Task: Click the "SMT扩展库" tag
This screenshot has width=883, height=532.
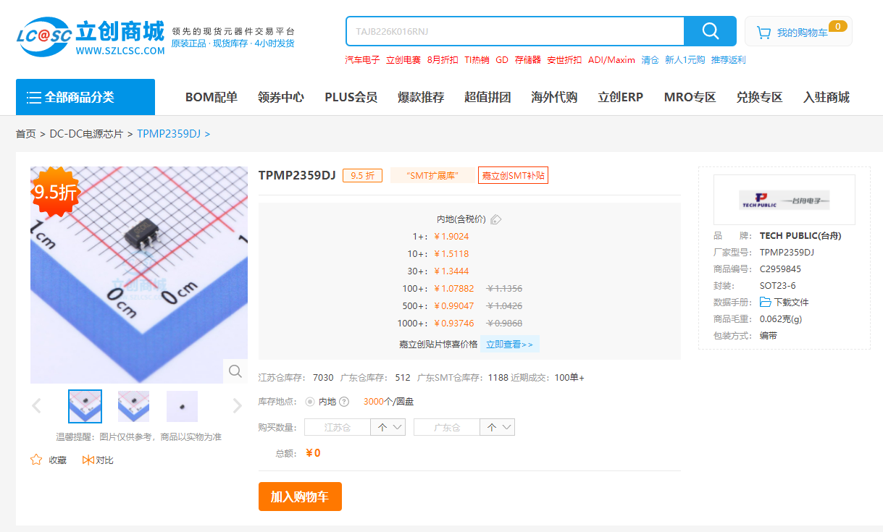Action: (x=432, y=175)
